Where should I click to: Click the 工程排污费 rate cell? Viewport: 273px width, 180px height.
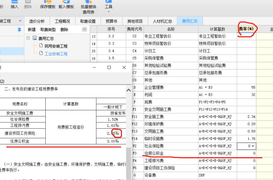click(246, 161)
